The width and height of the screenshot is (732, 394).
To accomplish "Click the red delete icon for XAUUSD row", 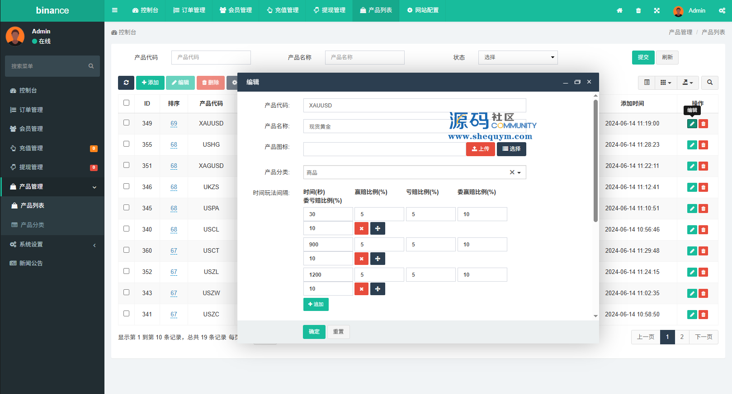I will click(x=703, y=124).
